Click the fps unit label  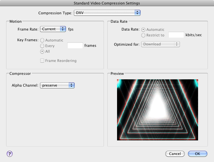(71, 29)
